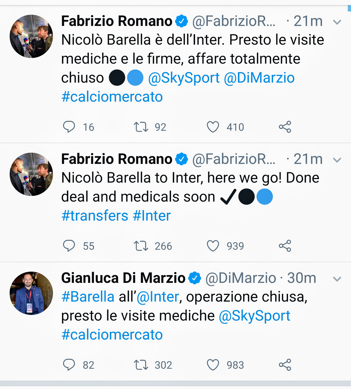Share Gianluca Di Marzio's tweet
The width and height of the screenshot is (351, 389).
285,365
